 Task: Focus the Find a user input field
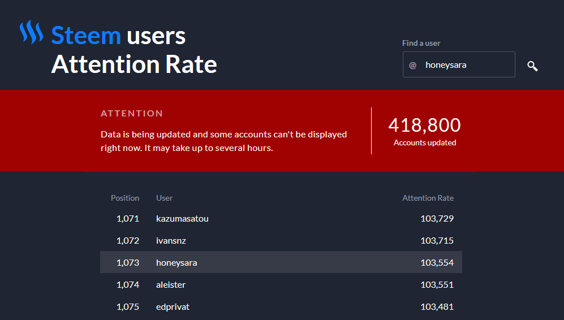[467, 65]
